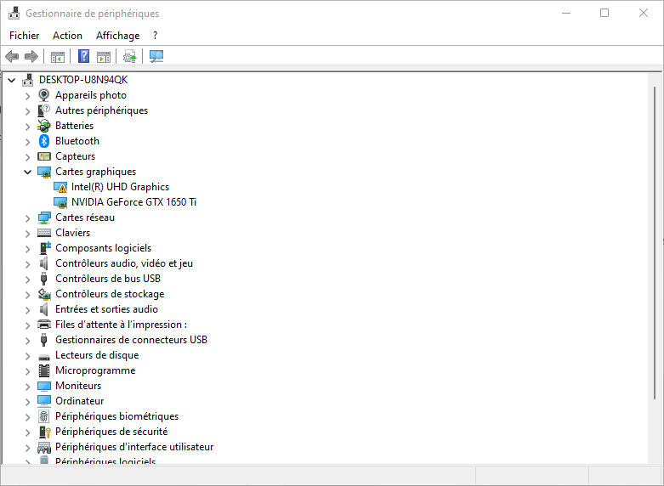The image size is (664, 486).
Task: Click the vertical scrollbar thumb
Action: pos(655,243)
